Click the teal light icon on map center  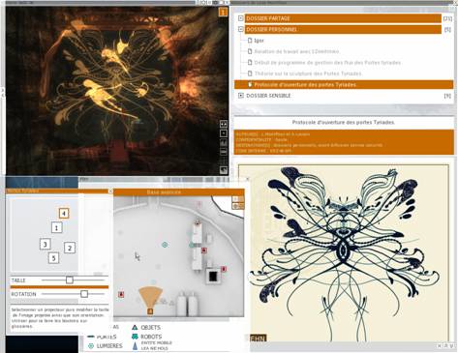[165, 245]
